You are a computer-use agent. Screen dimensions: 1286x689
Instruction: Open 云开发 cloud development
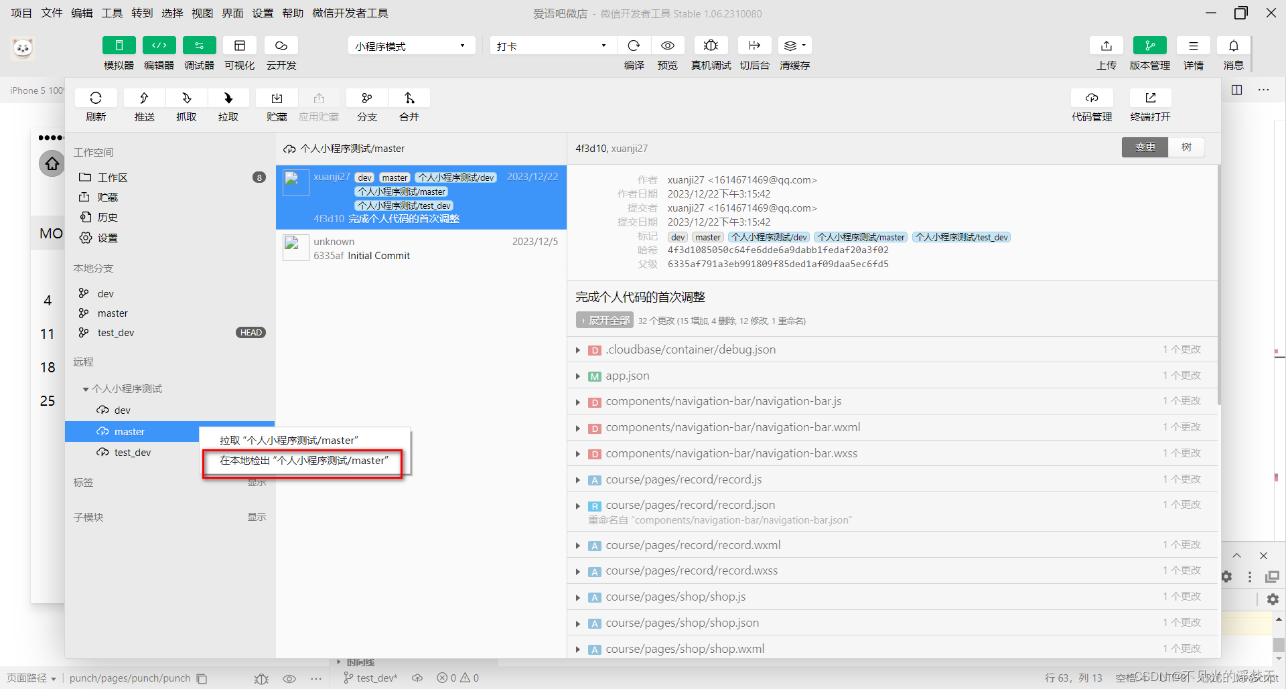coord(281,46)
